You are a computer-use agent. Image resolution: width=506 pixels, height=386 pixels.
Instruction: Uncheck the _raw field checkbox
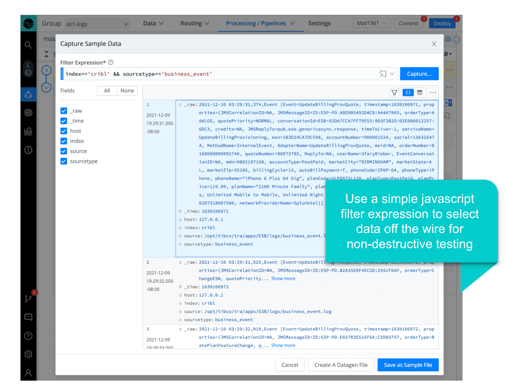(x=64, y=111)
